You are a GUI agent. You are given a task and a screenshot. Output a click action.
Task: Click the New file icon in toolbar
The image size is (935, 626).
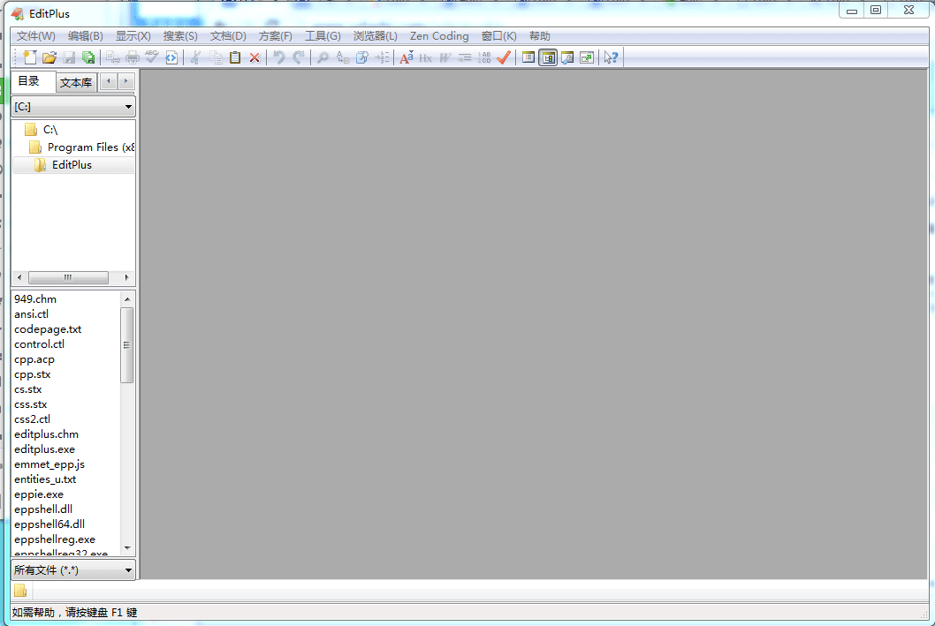point(30,57)
